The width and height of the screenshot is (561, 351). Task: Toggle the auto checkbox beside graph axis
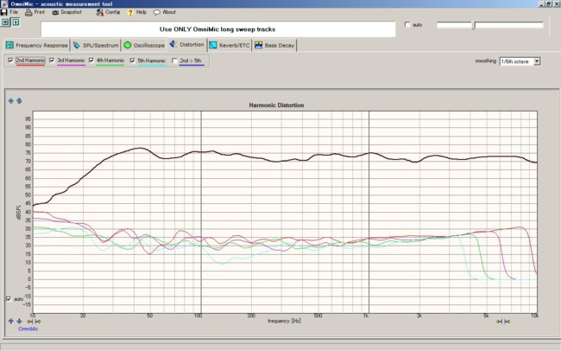pyautogui.click(x=9, y=298)
